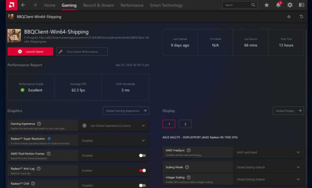Select display 2 button

(185, 124)
